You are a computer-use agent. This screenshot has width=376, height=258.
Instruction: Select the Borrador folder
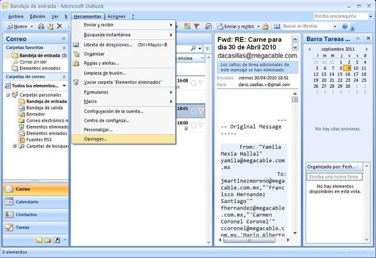(x=36, y=114)
